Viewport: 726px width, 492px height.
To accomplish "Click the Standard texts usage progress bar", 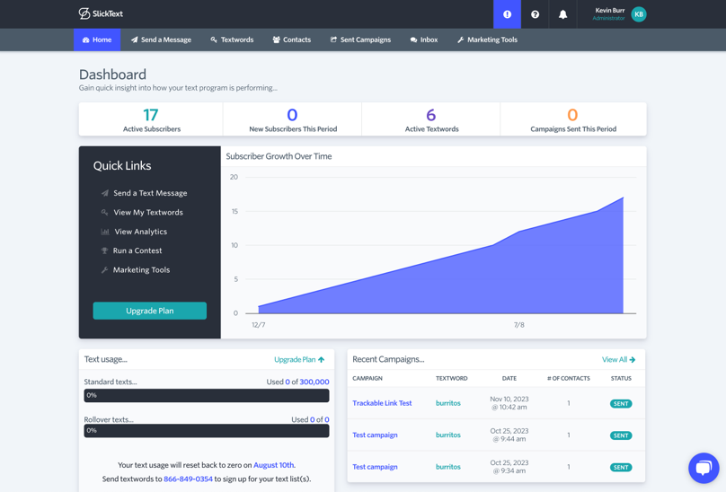I will [x=207, y=395].
